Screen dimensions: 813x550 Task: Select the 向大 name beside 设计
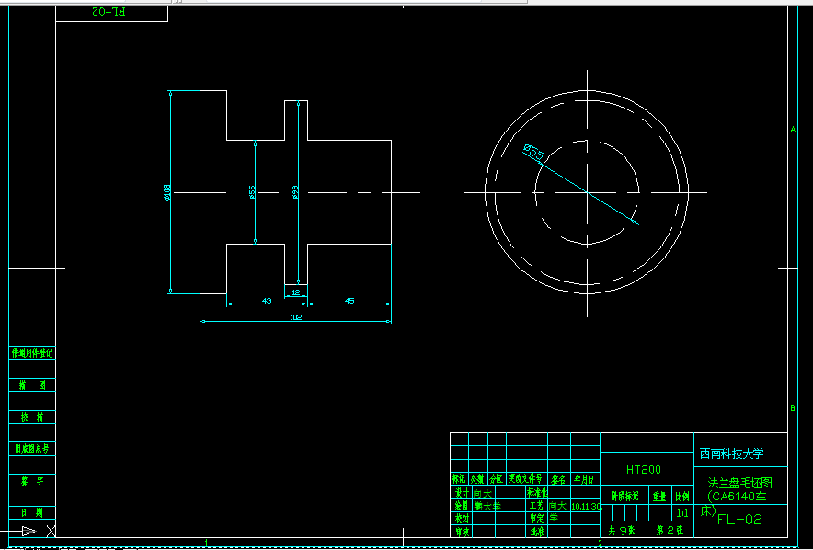point(482,493)
